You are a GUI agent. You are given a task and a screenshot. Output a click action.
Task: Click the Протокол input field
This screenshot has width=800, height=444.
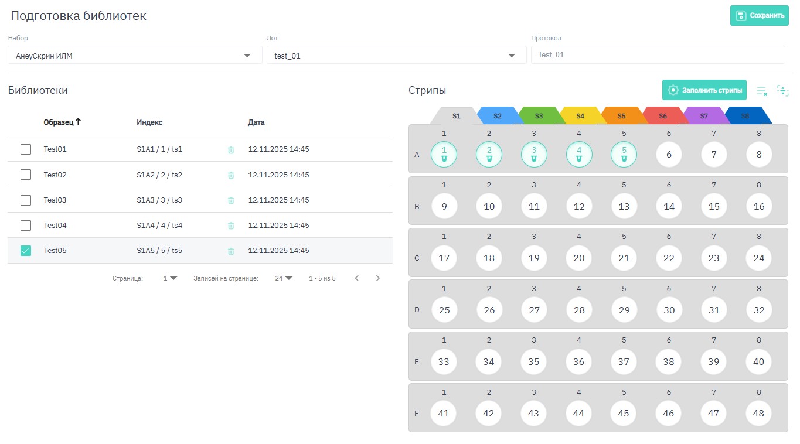[x=657, y=55]
